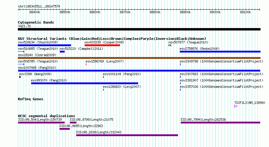Click the %ID:98.2638|Length:332043 label

coord(99,132)
